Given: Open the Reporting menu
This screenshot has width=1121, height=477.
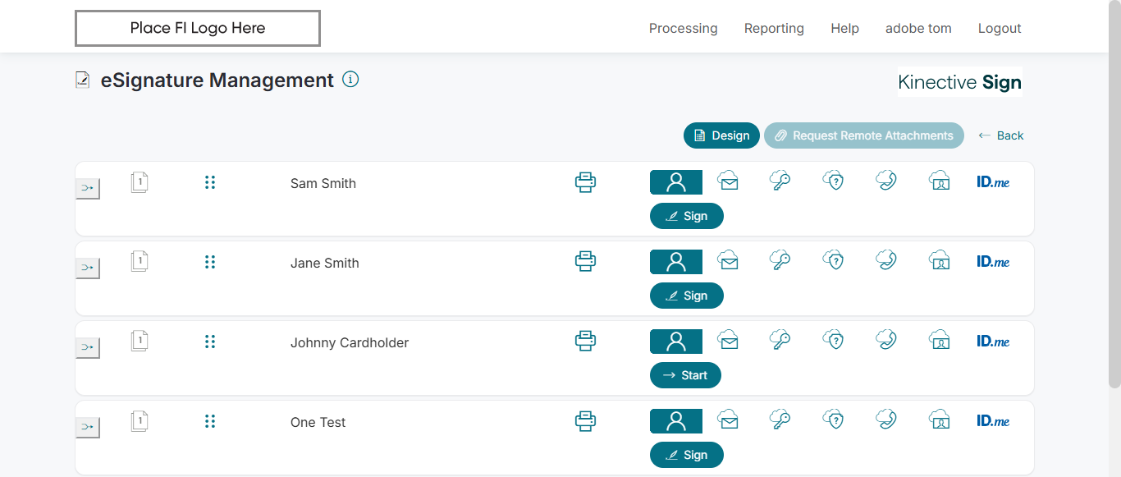Looking at the screenshot, I should (774, 28).
